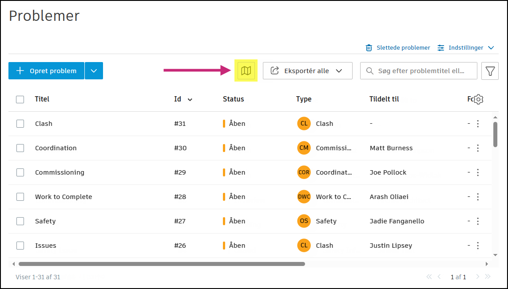Click the horizontal scrollbar thumb

tap(162, 264)
